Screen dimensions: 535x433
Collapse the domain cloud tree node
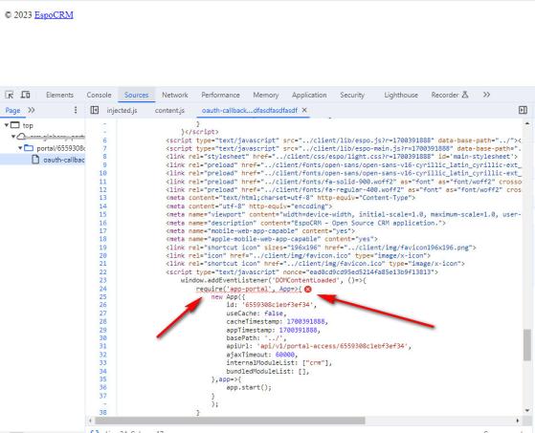[13, 137]
